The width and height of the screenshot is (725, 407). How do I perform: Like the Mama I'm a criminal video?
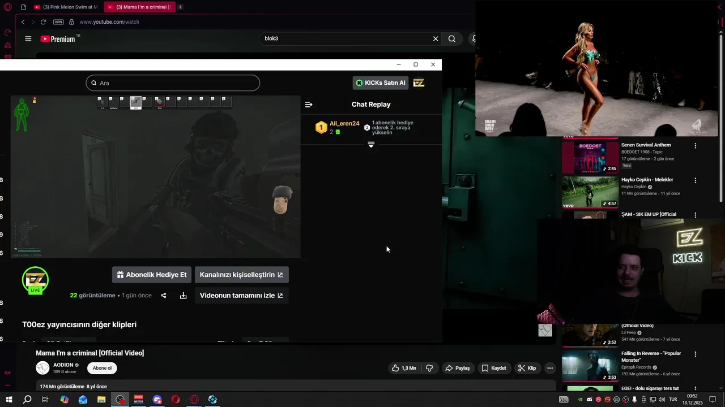[x=404, y=368]
